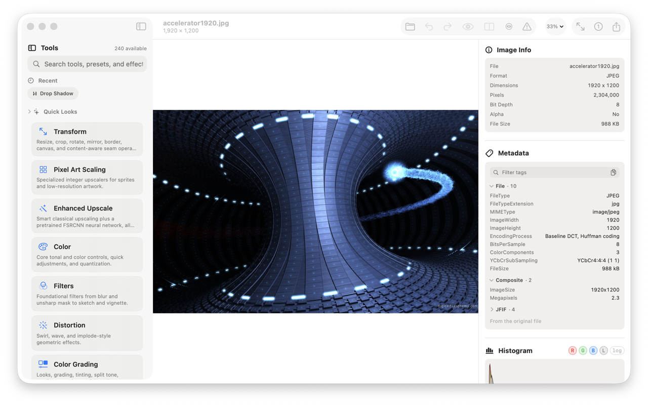Expand the Quick Looks section

click(29, 112)
